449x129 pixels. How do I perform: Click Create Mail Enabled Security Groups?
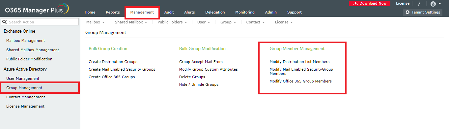point(122,69)
